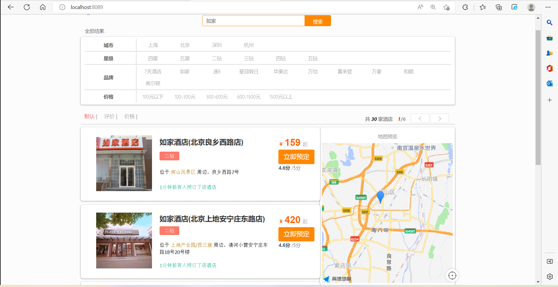Screen dimensions: 558x287
Task: Filter by city 深圳
Action: (217, 45)
